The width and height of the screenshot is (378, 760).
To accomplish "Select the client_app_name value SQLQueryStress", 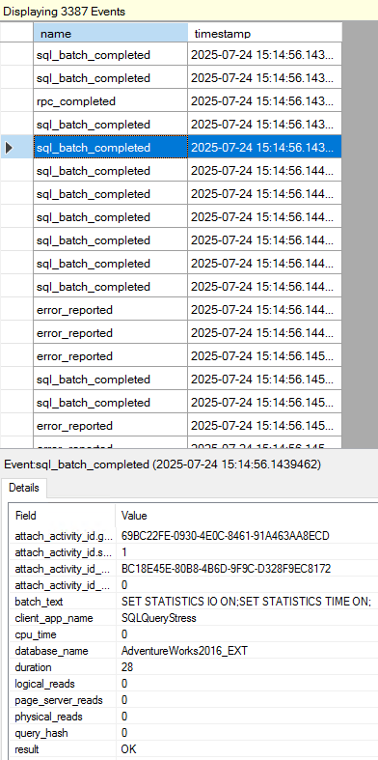I will click(156, 618).
